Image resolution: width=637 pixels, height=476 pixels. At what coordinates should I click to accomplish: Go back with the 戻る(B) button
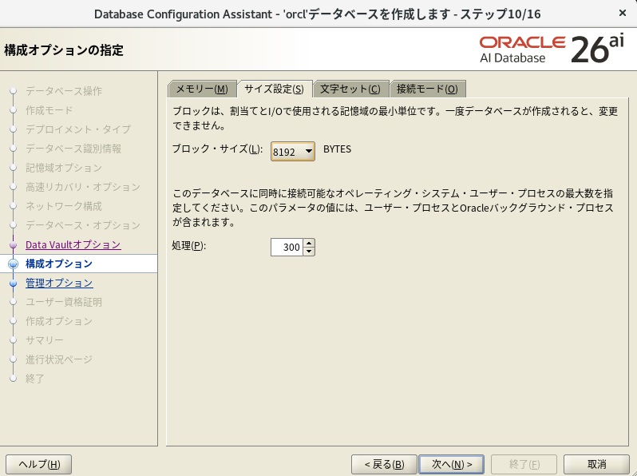[384, 464]
